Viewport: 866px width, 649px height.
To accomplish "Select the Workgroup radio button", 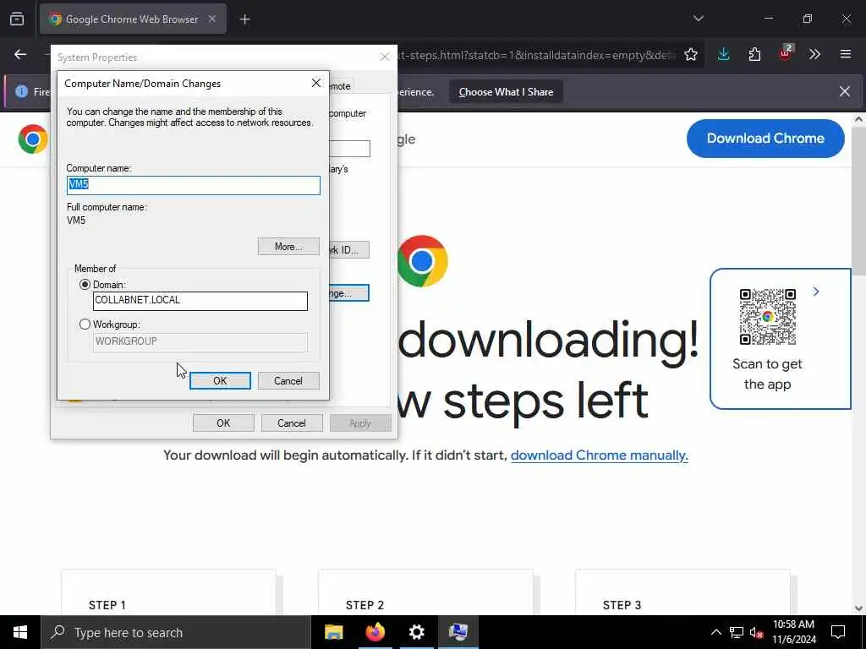I will point(85,324).
